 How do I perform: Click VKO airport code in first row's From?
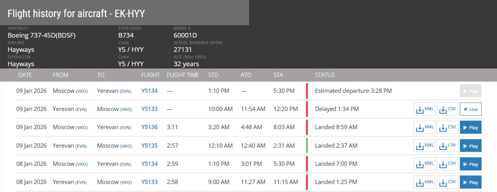coord(82,92)
